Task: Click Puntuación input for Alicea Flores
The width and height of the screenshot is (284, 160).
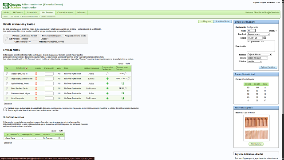Action: [49, 74]
